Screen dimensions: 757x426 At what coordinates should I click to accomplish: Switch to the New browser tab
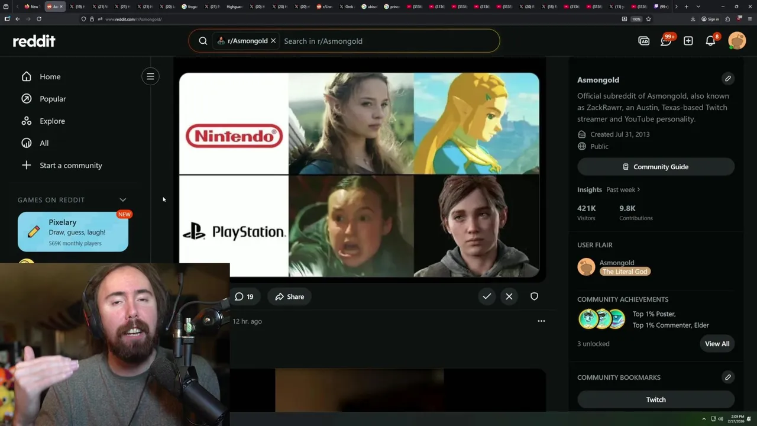(31, 7)
